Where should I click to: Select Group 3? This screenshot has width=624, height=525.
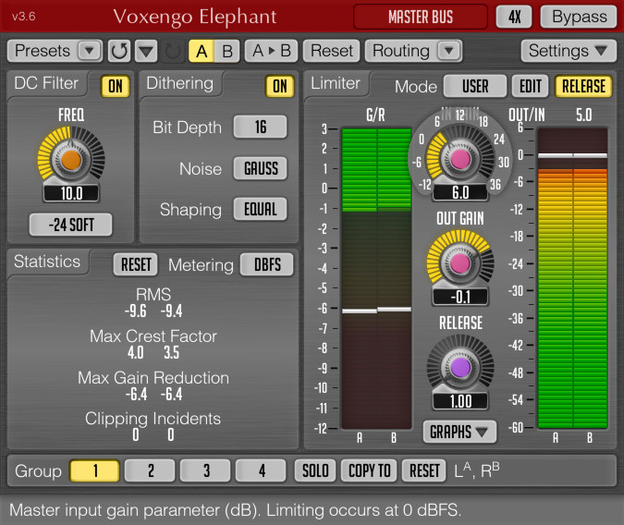(205, 470)
